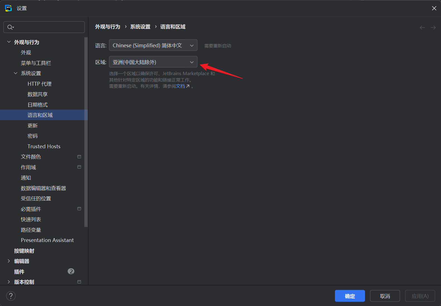This screenshot has width=441, height=306.
Task: Click the project-level icon beside 作用域
Action: click(79, 167)
